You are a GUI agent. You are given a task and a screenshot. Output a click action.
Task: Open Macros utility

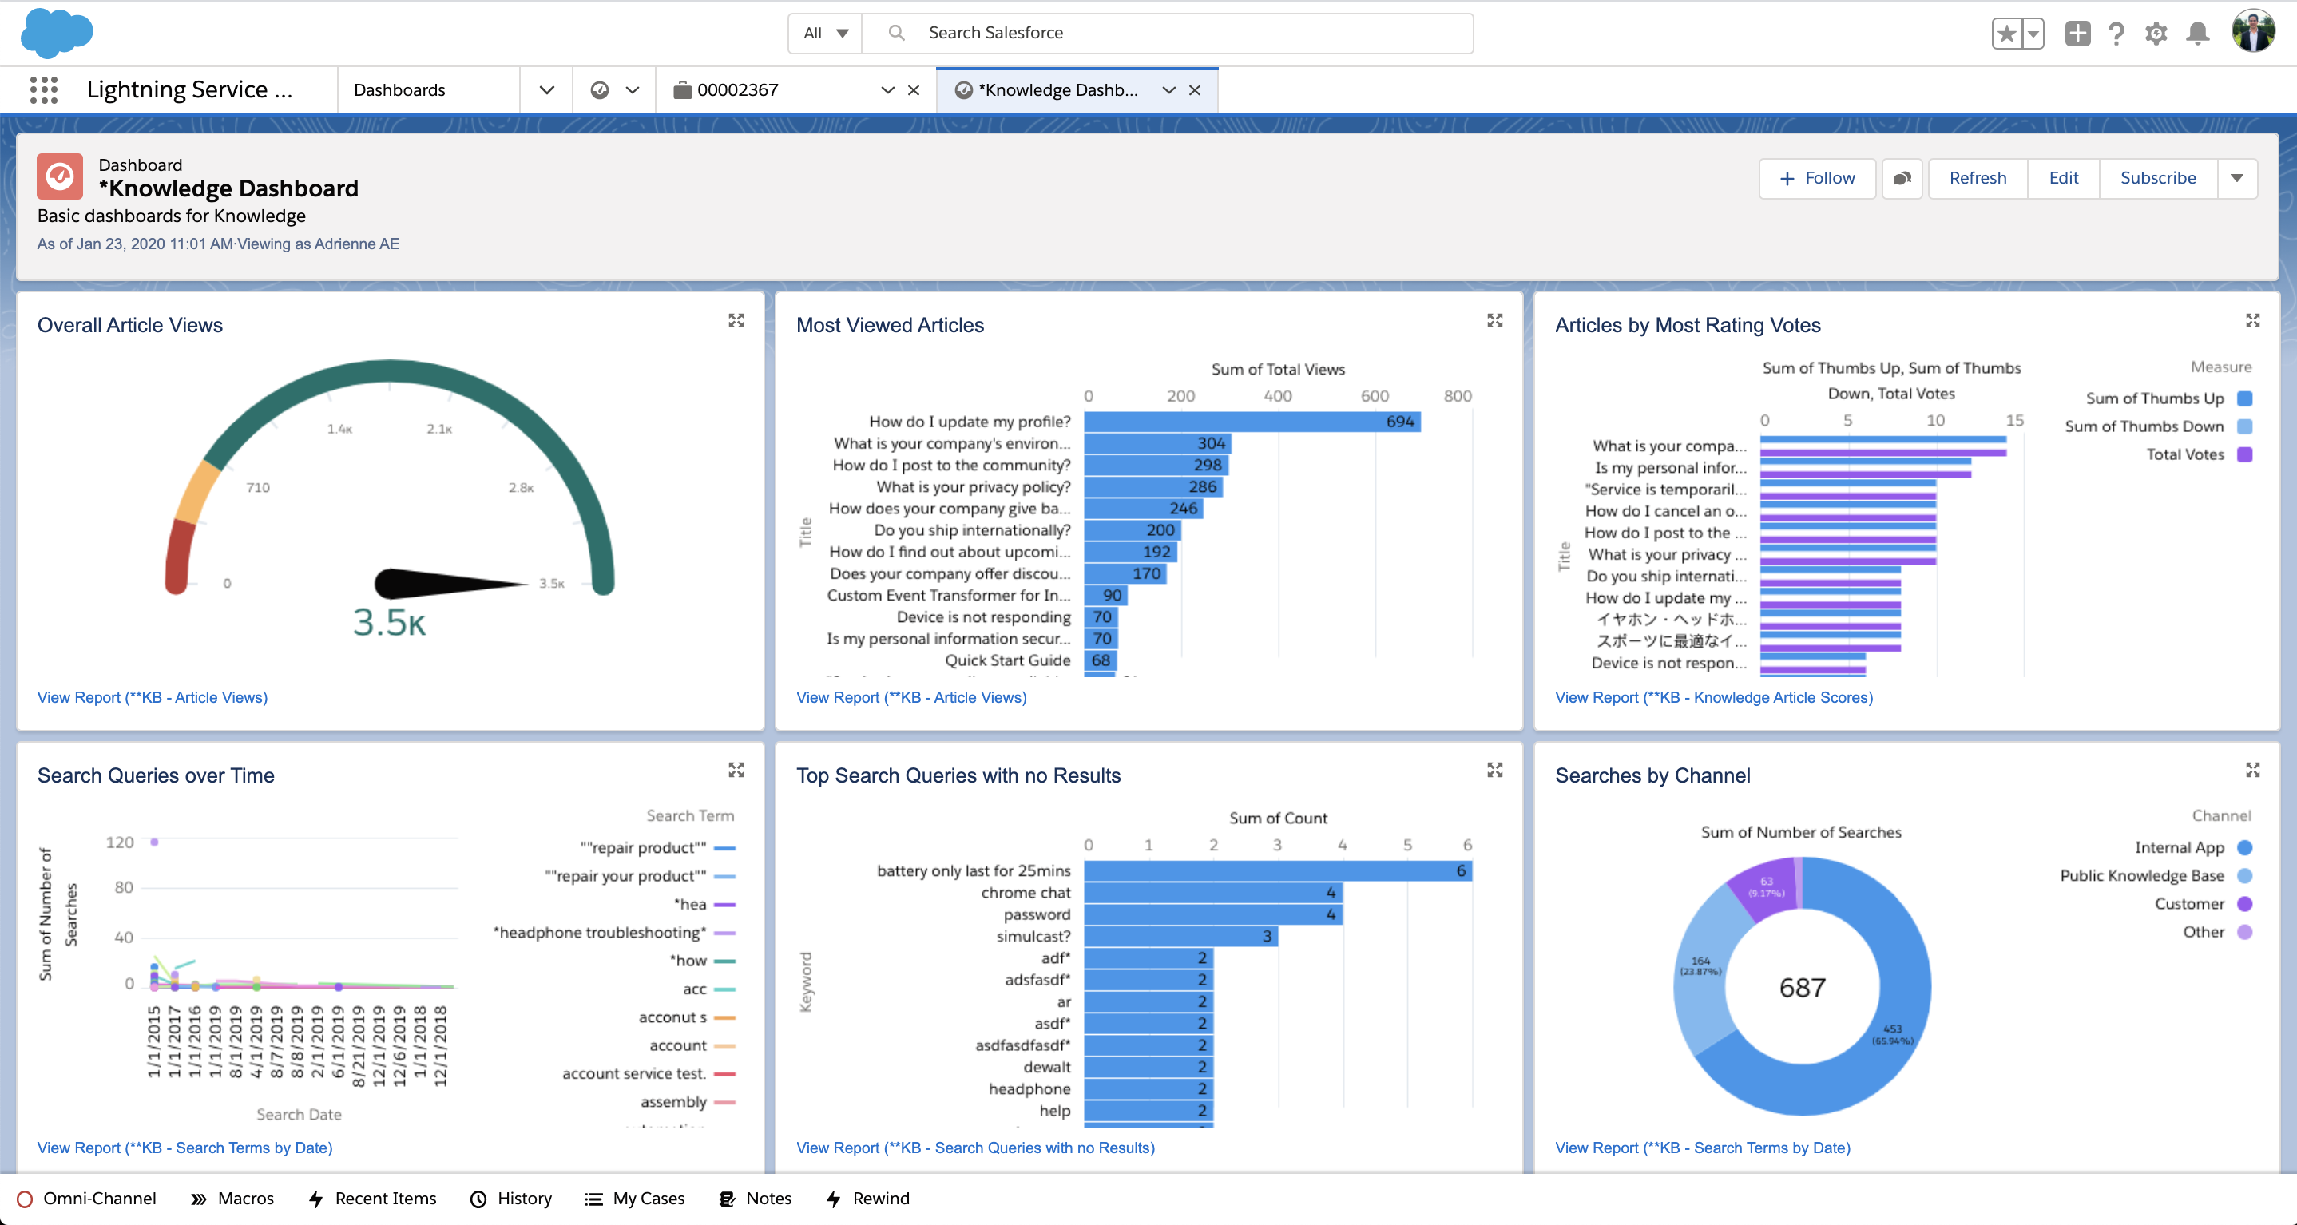(x=232, y=1199)
